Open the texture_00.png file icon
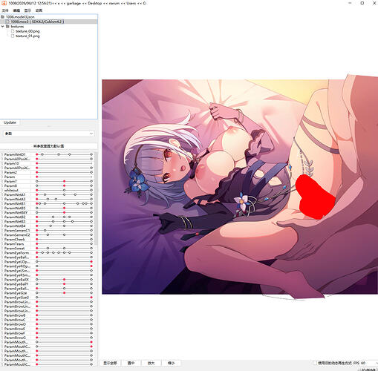 pos(13,31)
